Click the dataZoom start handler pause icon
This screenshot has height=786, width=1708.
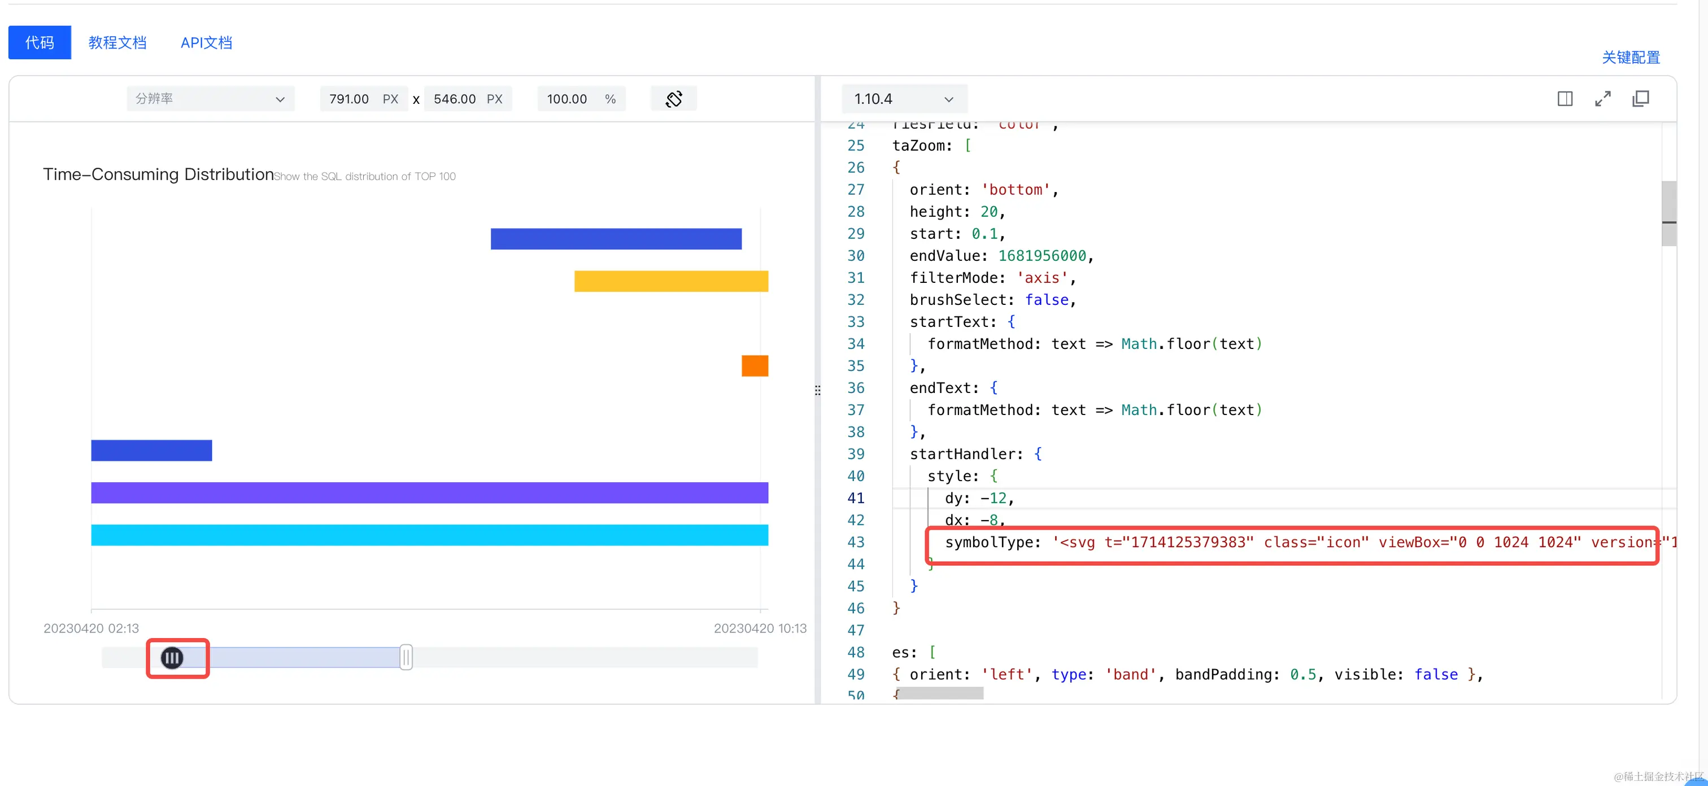(x=172, y=657)
